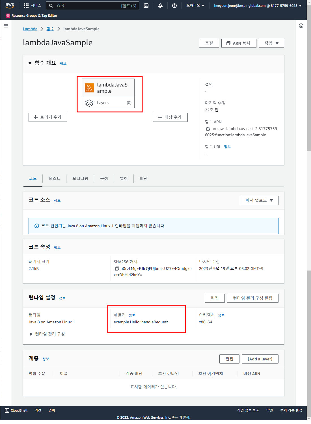
Task: Click the search field in the top bar
Action: click(92, 6)
